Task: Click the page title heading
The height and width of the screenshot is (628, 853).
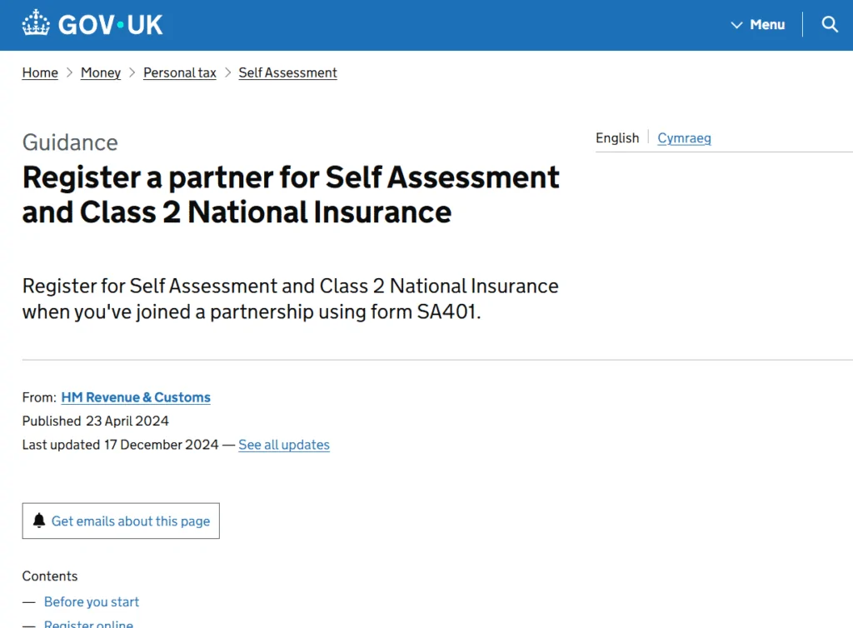Action: point(291,194)
